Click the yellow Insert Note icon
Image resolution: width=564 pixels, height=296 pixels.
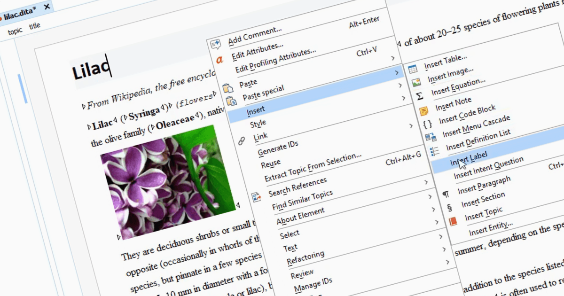[x=423, y=111]
